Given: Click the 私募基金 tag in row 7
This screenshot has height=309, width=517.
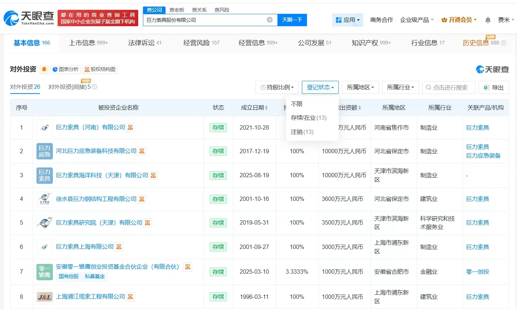Looking at the screenshot, I should [95, 277].
